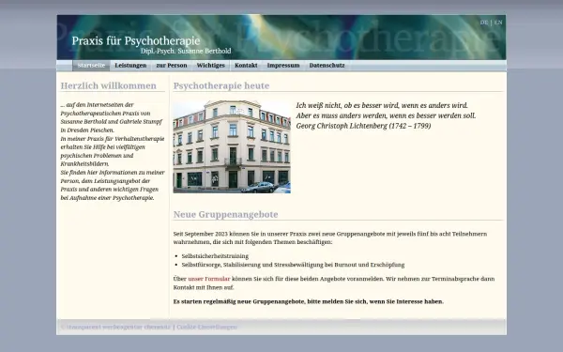Click the 'Herzlich willkommen' heading

pos(109,85)
